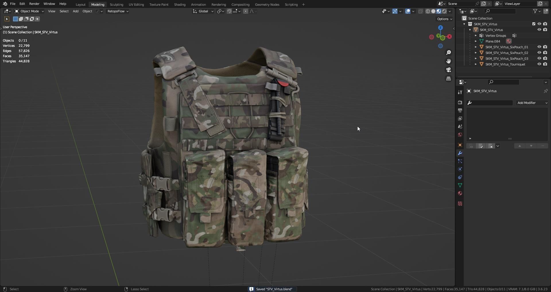Create a new scene copy icon
This screenshot has width=551, height=292.
tap(484, 4)
